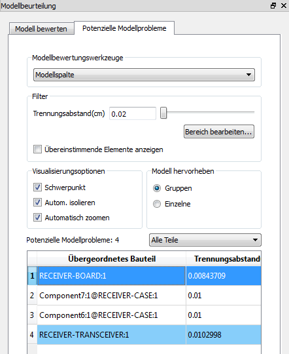Click the 0.01 cell of Component6 row
The image size is (289, 354).
tap(224, 315)
